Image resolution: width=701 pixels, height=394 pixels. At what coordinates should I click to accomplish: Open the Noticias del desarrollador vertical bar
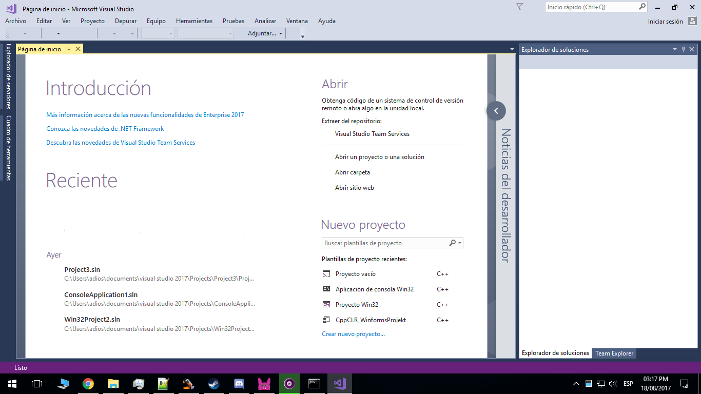click(505, 195)
